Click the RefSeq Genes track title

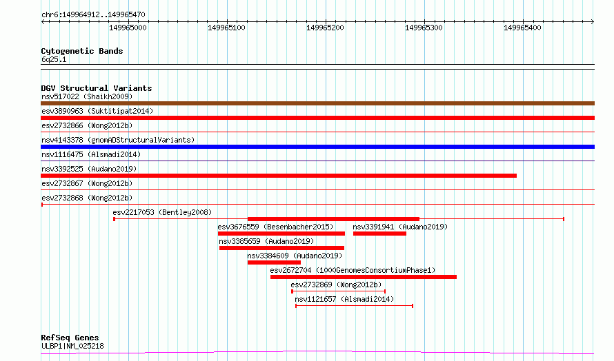pyautogui.click(x=70, y=338)
